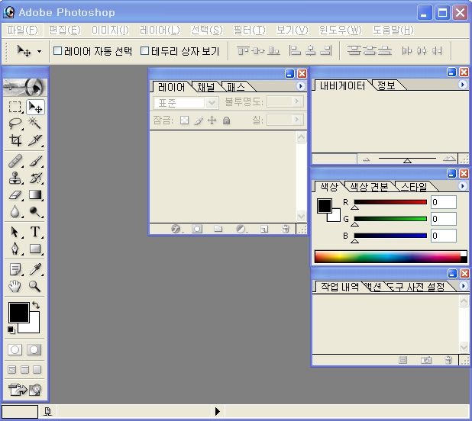This screenshot has width=472, height=421.
Task: Select the Zoom magnifier tool
Action: (35, 286)
